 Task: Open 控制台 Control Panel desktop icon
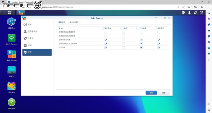pyautogui.click(x=11, y=72)
